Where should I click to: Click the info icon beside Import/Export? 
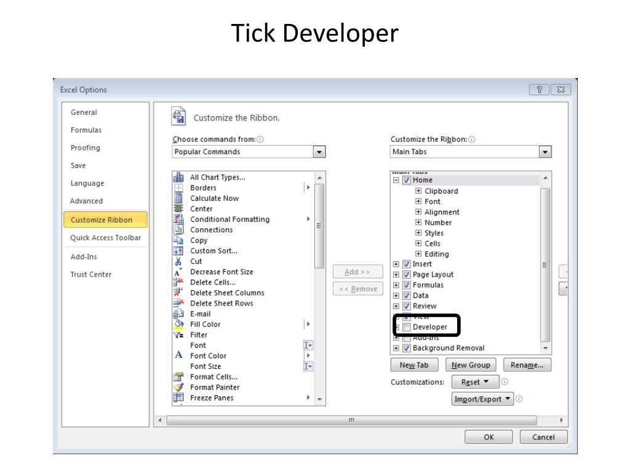[x=519, y=398]
